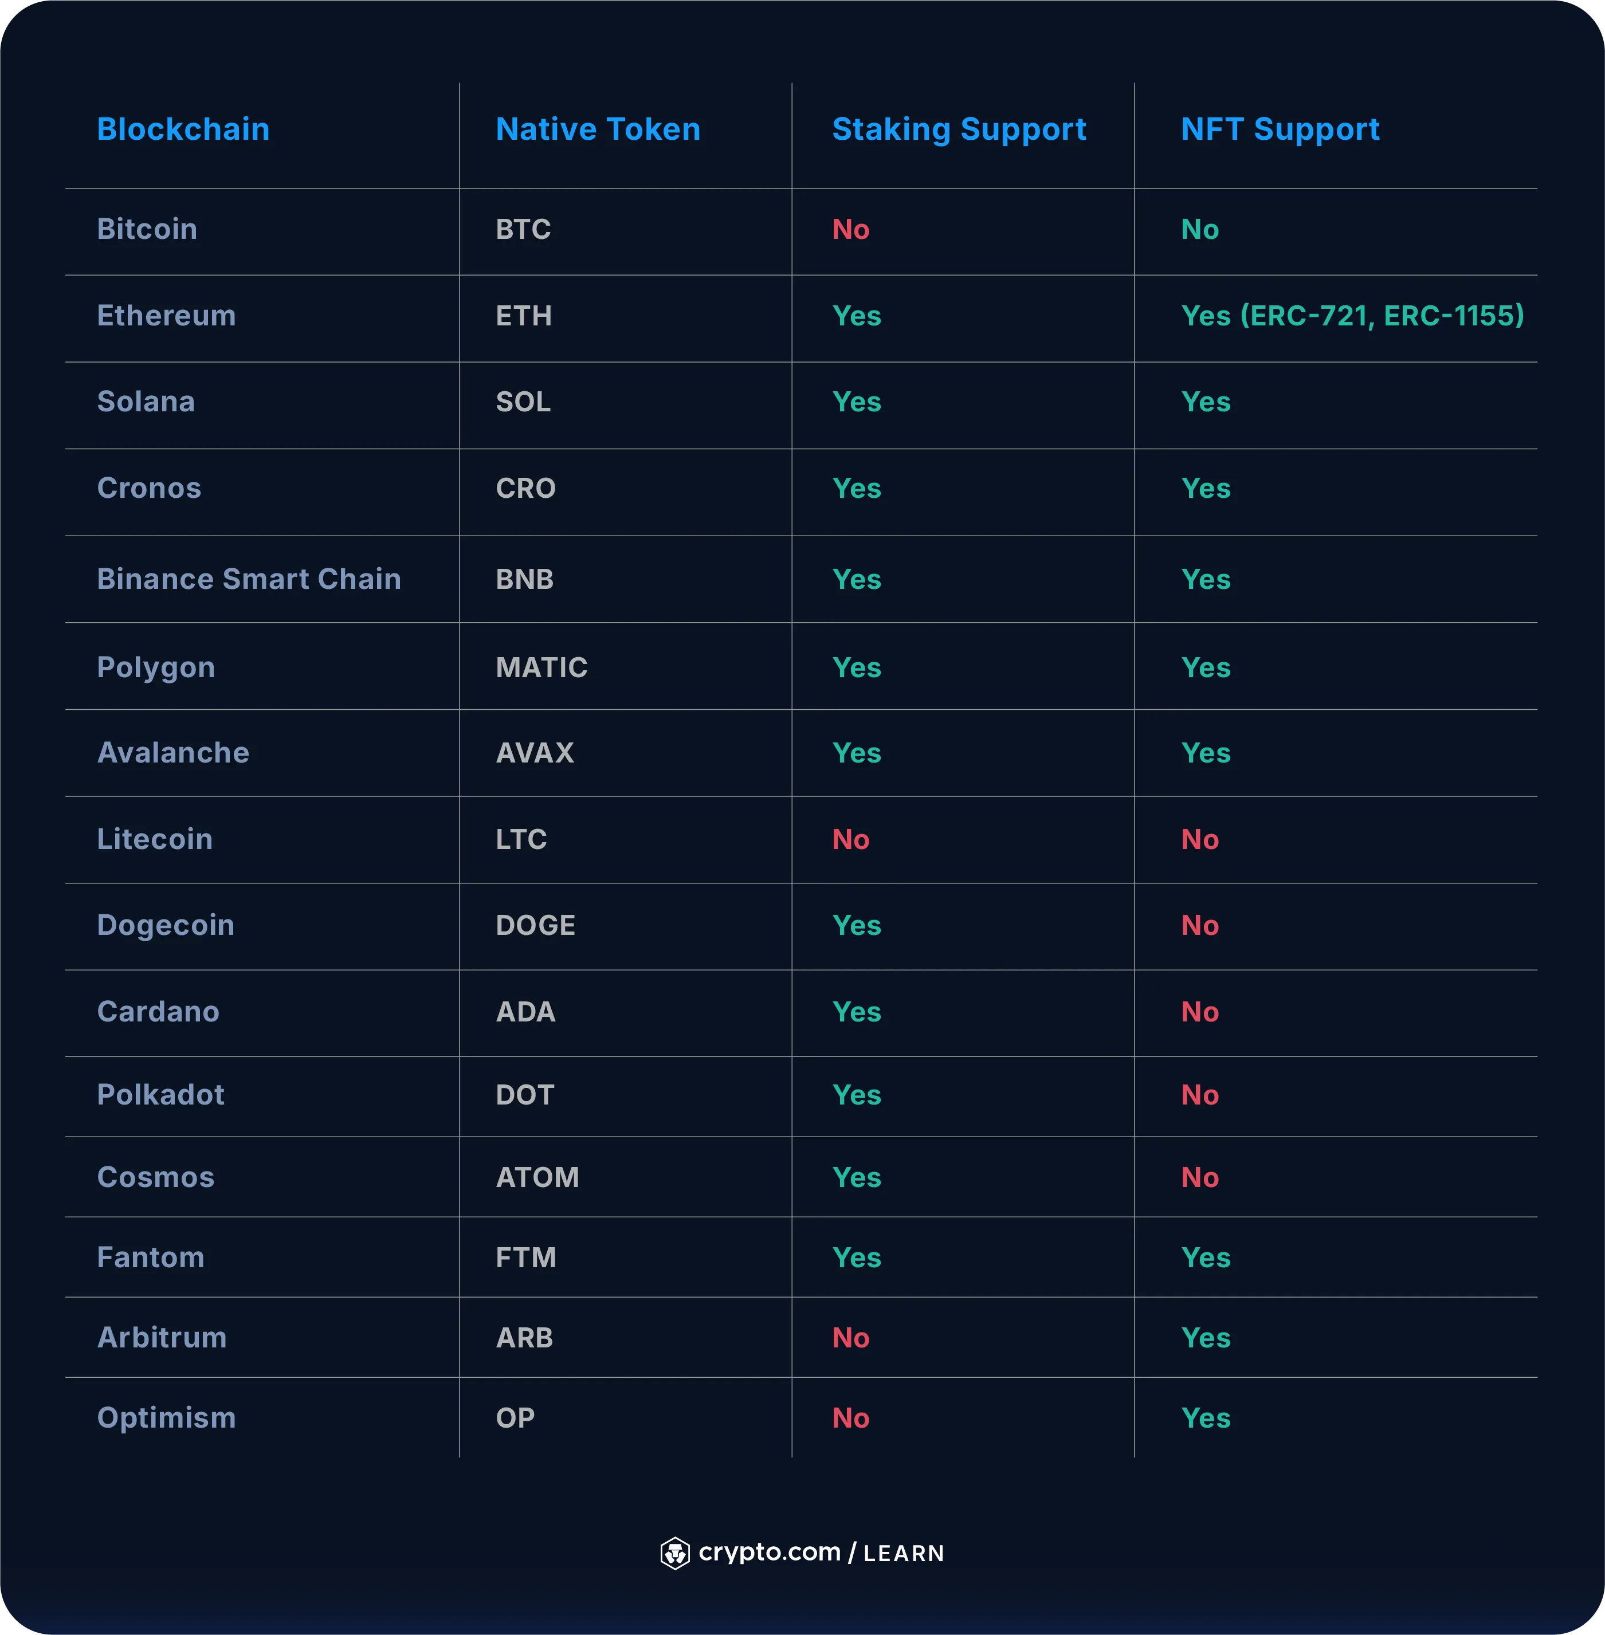The image size is (1605, 1635).
Task: Select the SOL native token cell
Action: point(523,402)
